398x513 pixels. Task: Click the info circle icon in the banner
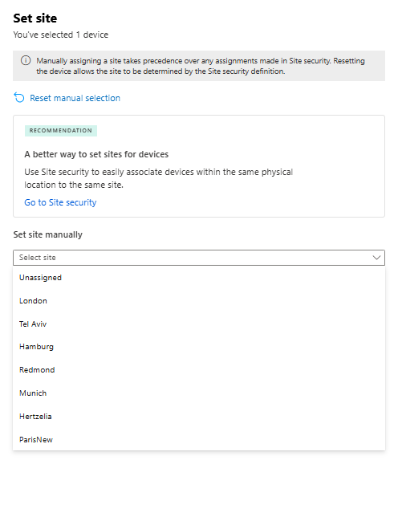[26, 60]
